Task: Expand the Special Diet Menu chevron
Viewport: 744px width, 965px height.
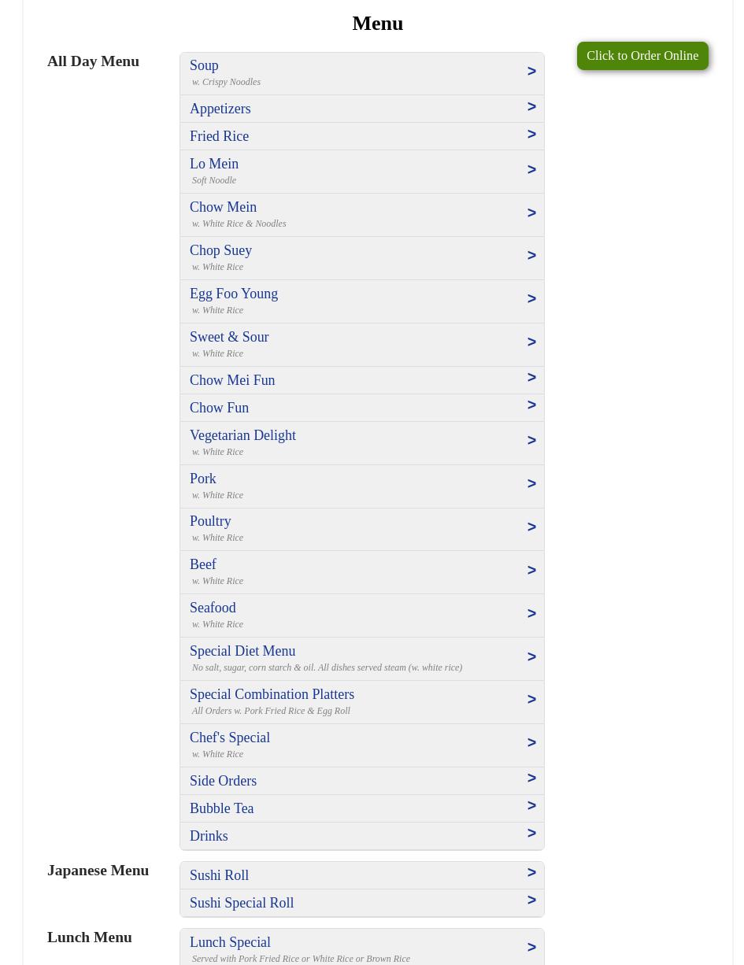Action: [x=531, y=657]
